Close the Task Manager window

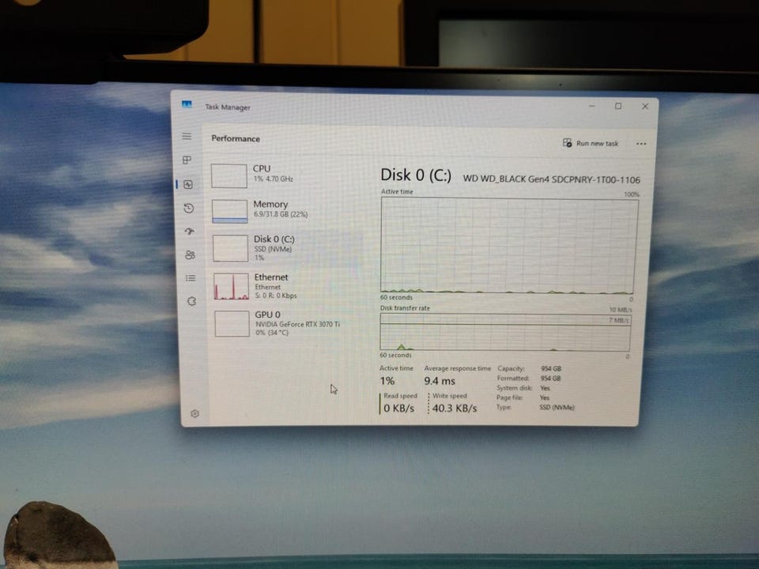click(645, 106)
